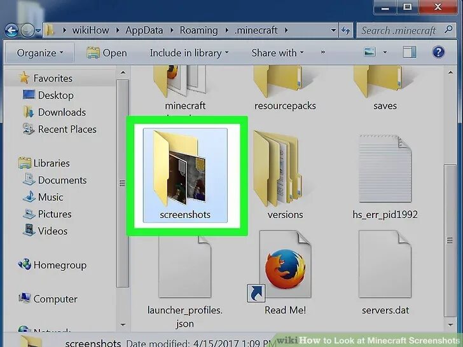The height and width of the screenshot is (347, 463).
Task: Open the Share with dropdown
Action: (x=277, y=53)
